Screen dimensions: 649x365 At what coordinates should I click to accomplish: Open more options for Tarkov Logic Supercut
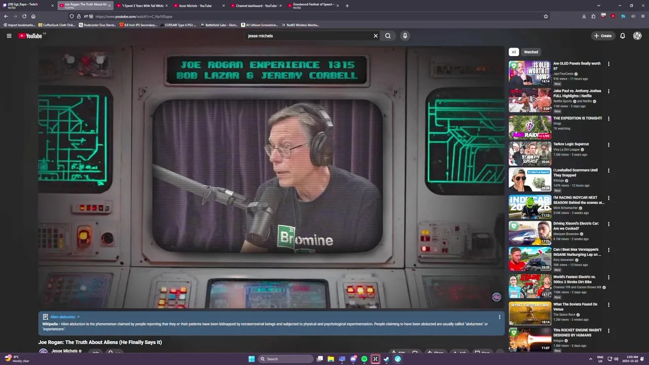pos(608,144)
